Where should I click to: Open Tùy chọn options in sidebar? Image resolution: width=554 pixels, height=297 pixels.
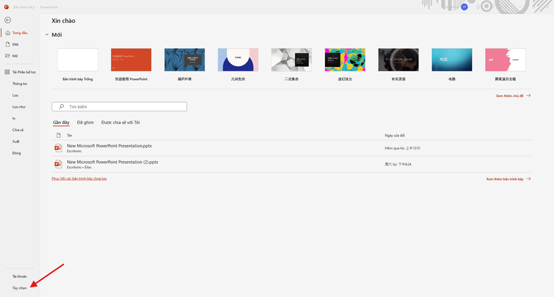pyautogui.click(x=20, y=288)
